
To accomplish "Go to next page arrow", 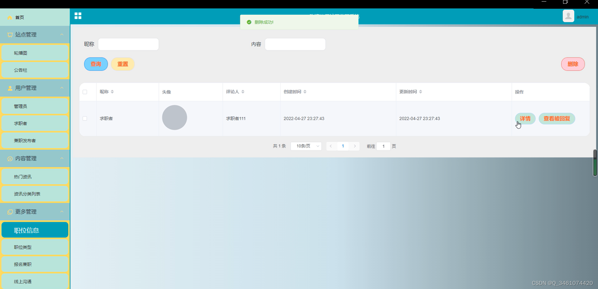I will tap(355, 146).
